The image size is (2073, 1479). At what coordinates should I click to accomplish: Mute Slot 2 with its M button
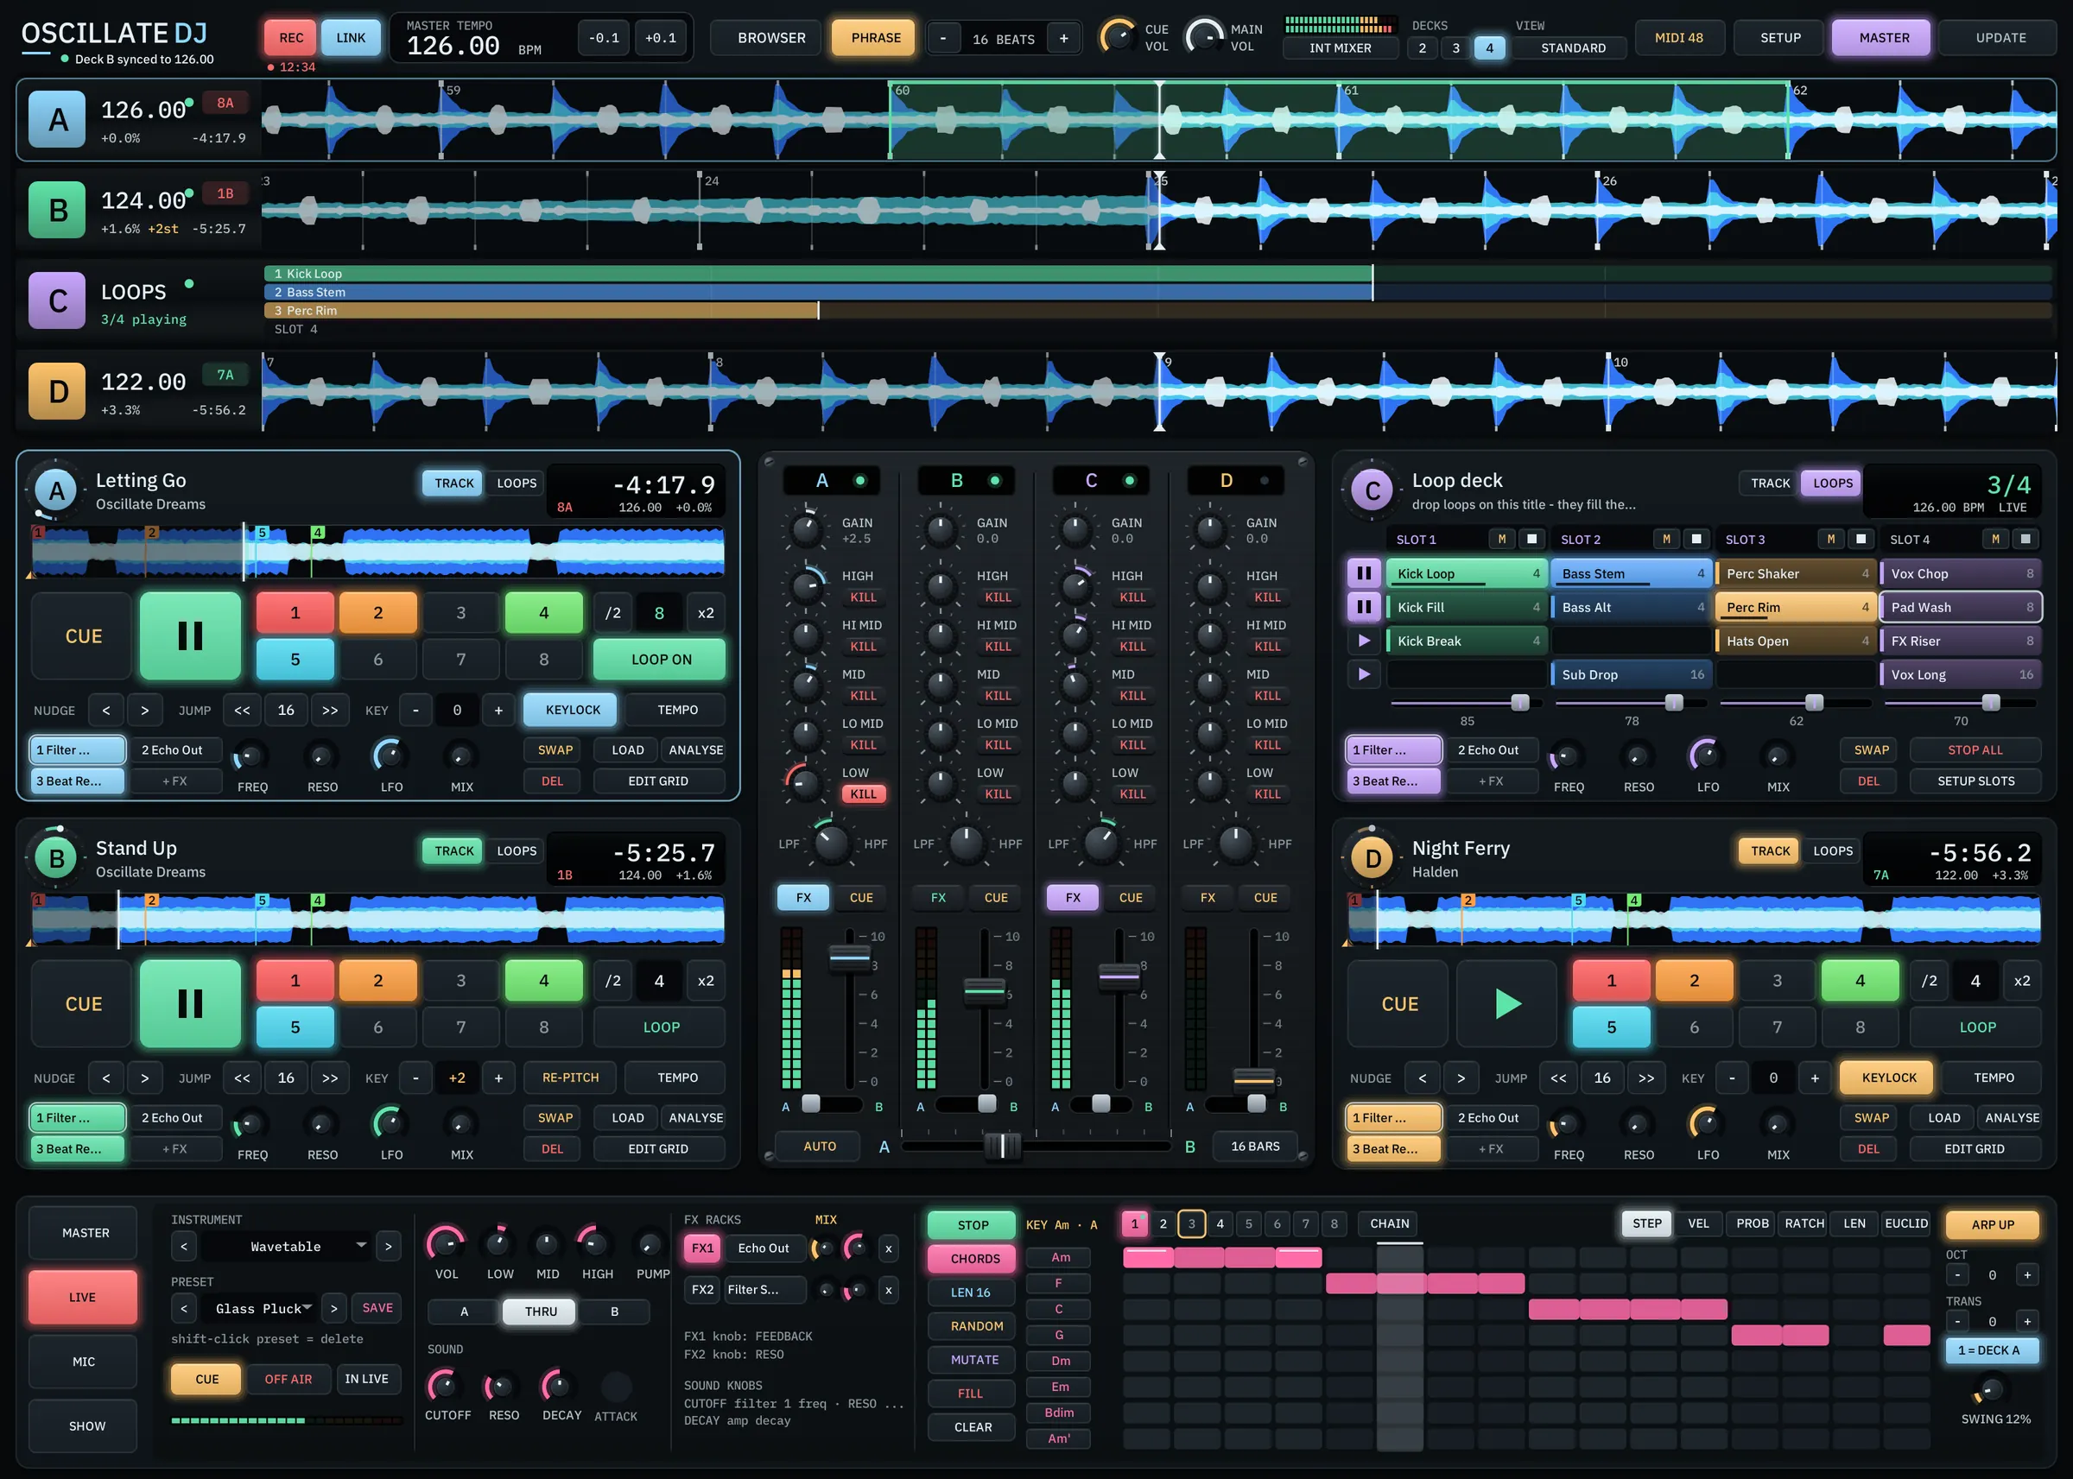coord(1666,539)
